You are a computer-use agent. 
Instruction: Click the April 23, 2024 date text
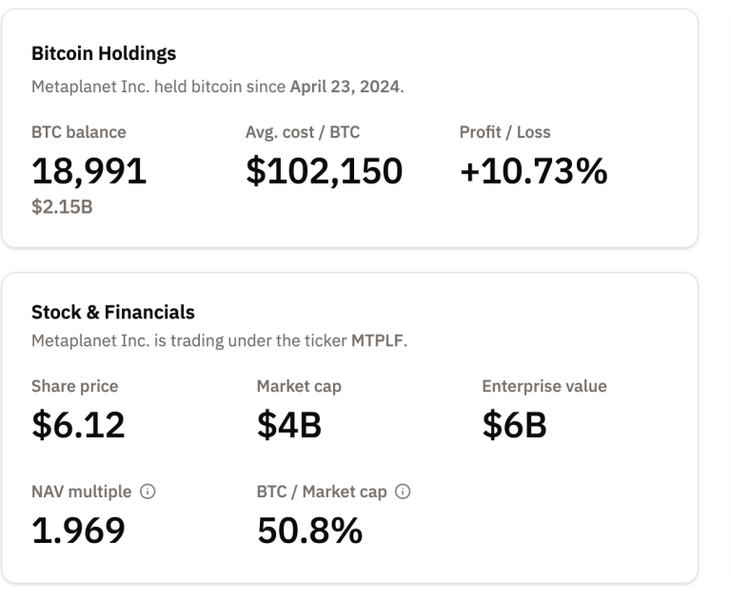pyautogui.click(x=346, y=88)
